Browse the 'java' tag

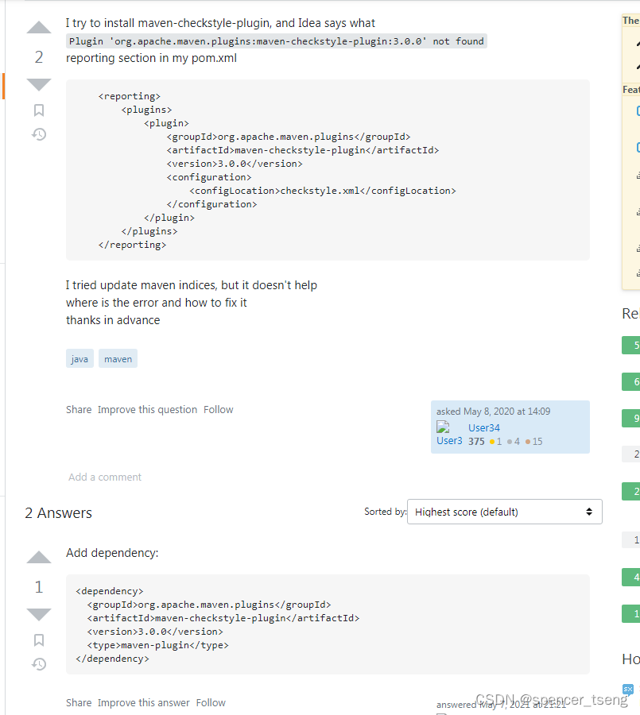coord(79,358)
